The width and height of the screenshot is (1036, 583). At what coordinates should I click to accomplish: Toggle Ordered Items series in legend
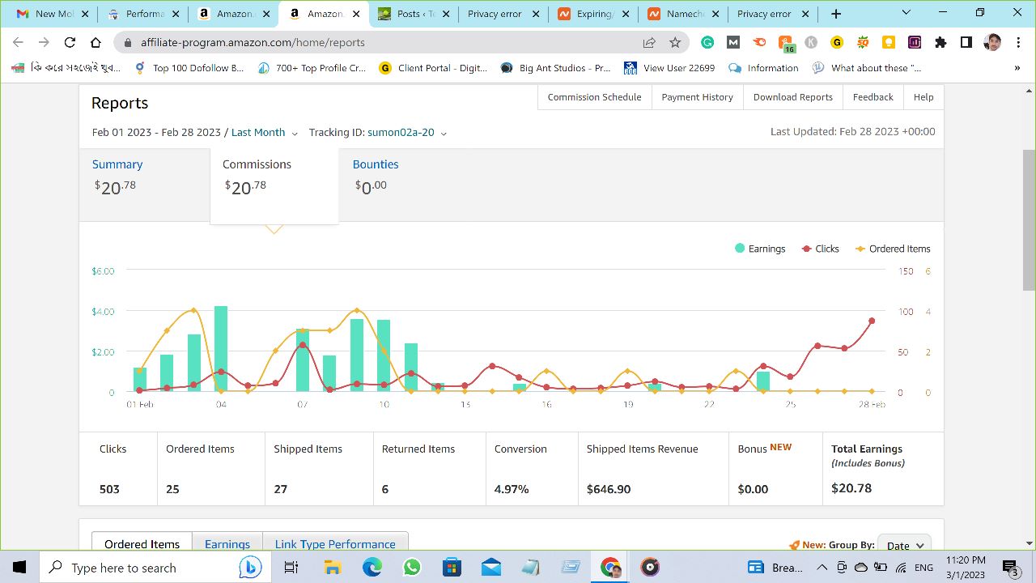[x=893, y=249]
